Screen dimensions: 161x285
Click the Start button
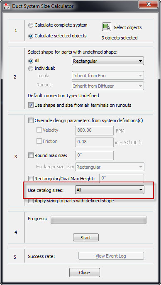tap(86, 238)
